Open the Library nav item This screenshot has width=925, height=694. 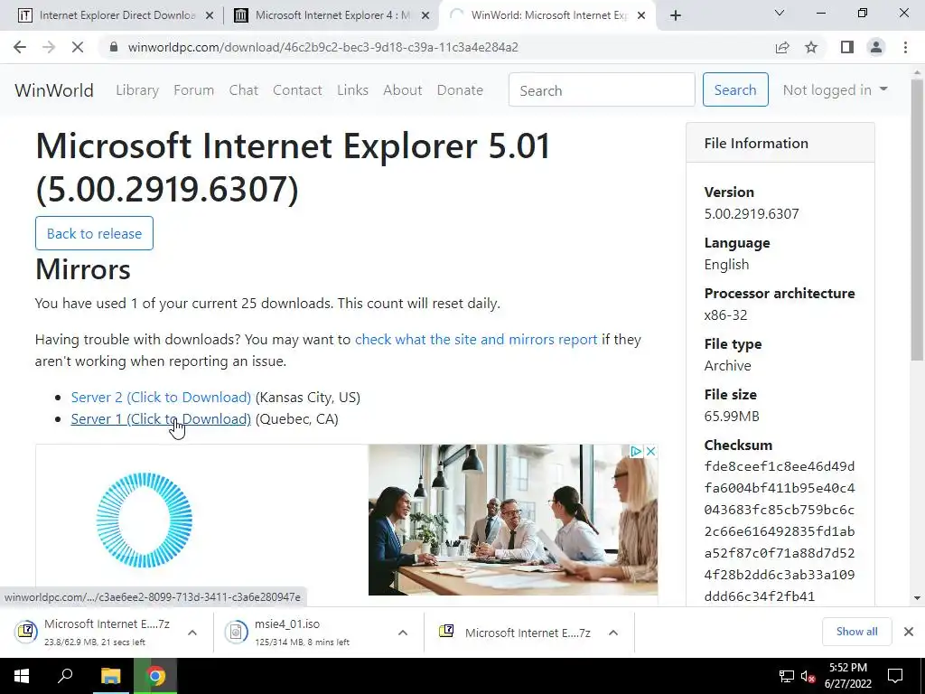137,90
